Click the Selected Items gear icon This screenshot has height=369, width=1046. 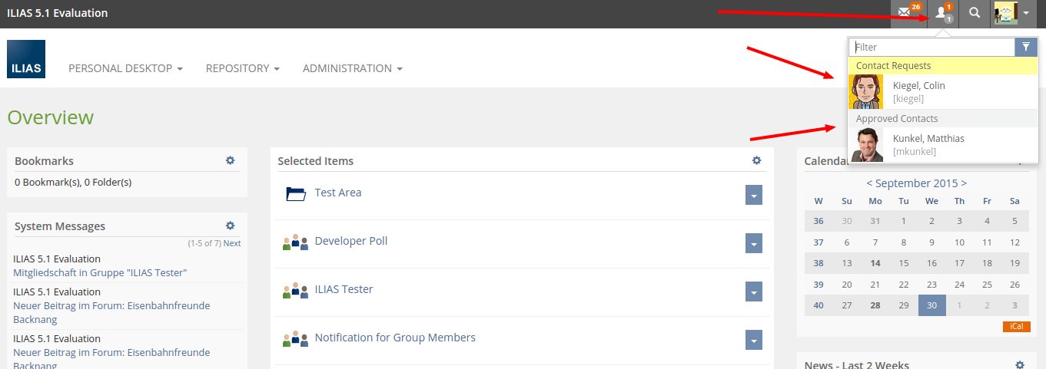(x=756, y=160)
